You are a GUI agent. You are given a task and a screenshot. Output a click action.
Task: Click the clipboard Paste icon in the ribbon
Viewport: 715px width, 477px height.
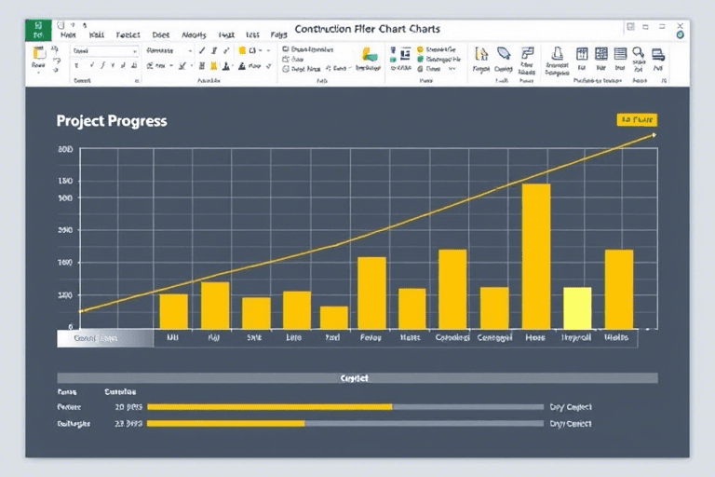pos(39,54)
